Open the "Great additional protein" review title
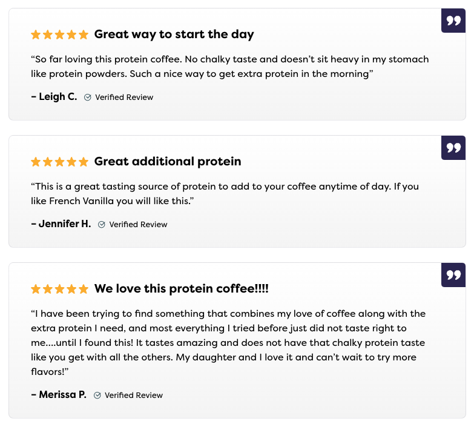This screenshot has height=424, width=474. [x=168, y=162]
